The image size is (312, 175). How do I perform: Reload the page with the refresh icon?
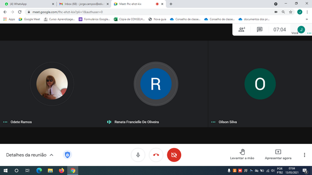[20, 12]
